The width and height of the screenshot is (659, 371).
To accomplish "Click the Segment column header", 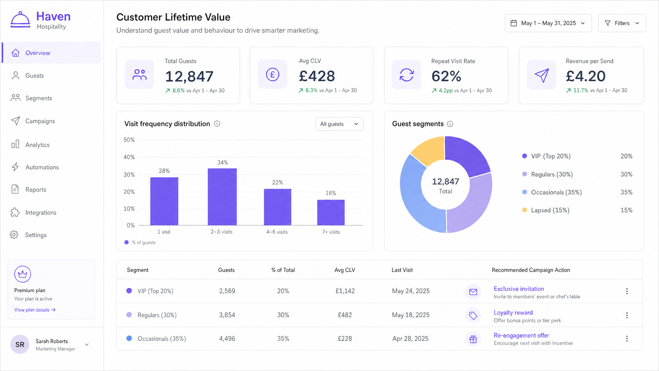I will (x=138, y=270).
